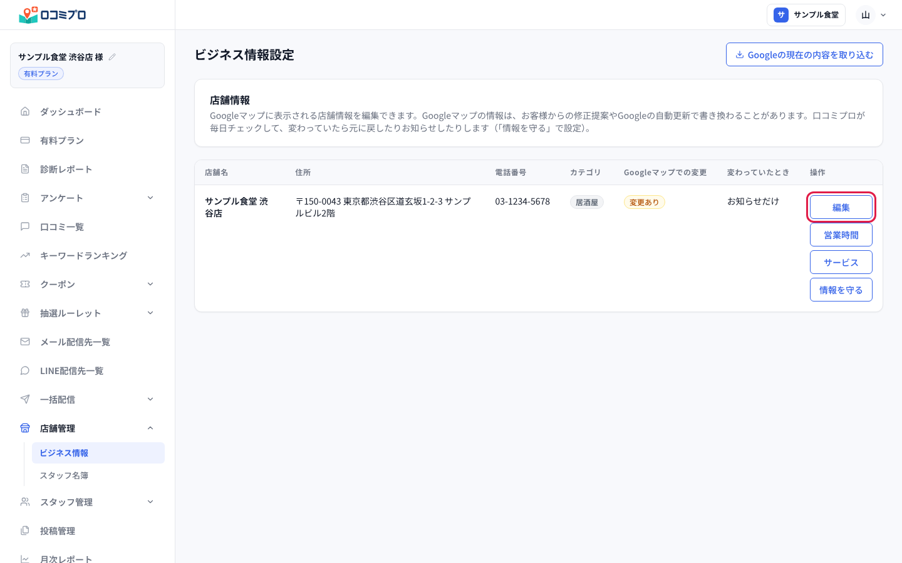902x563 pixels.
Task: Click the 居酒屋 category badge
Action: point(587,202)
